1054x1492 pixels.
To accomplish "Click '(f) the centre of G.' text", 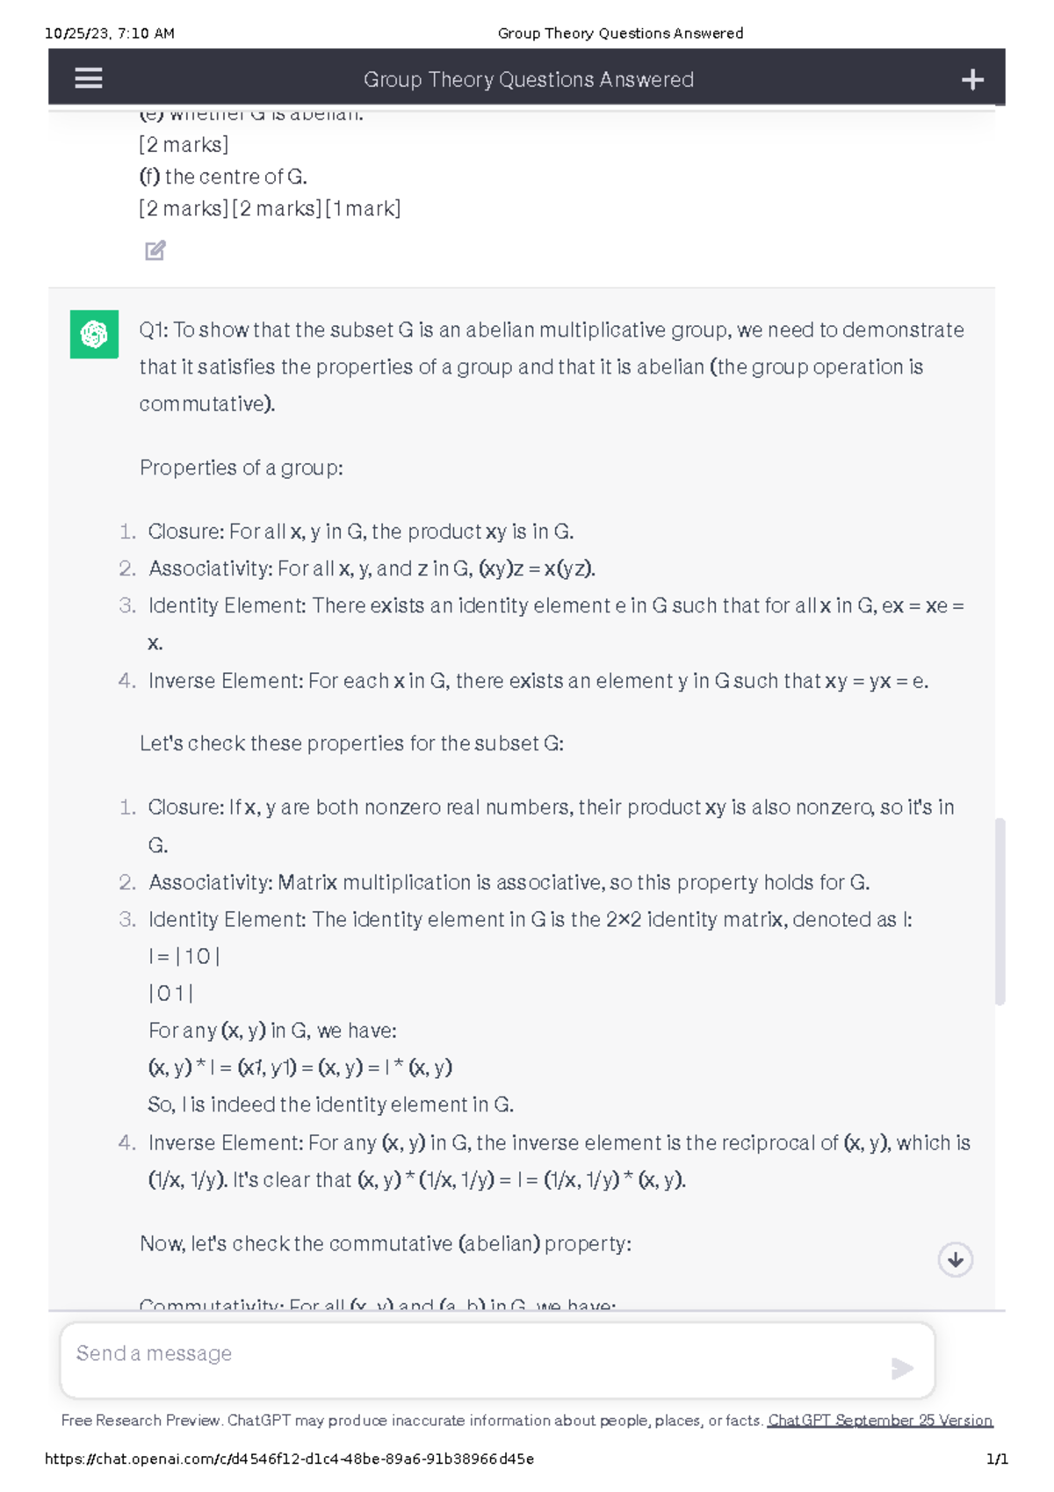I will 223,177.
